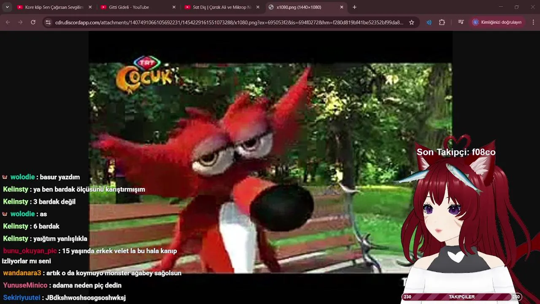Minimize the browser window
Image resolution: width=540 pixels, height=304 pixels.
pyautogui.click(x=501, y=7)
